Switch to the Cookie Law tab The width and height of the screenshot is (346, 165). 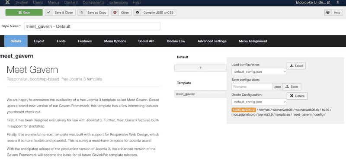(x=176, y=41)
